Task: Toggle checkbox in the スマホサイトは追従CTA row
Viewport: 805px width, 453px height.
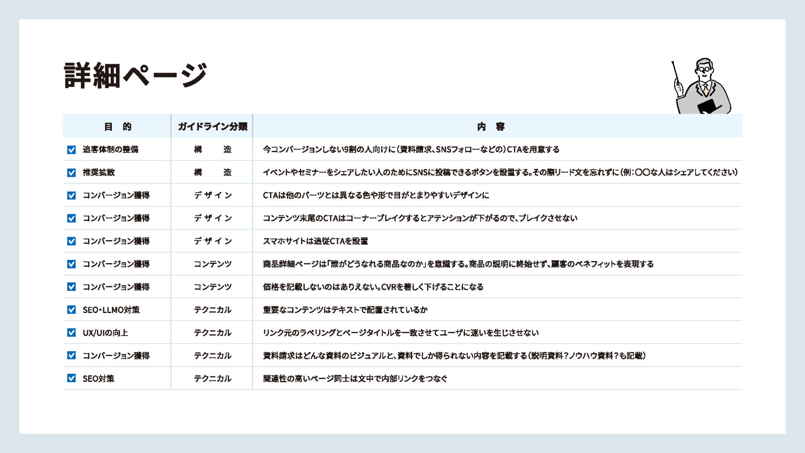Action: point(72,241)
